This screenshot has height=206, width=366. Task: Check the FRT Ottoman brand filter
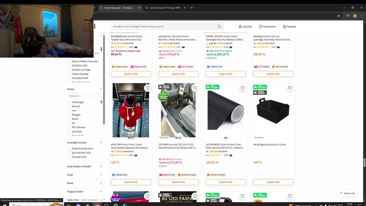69,127
